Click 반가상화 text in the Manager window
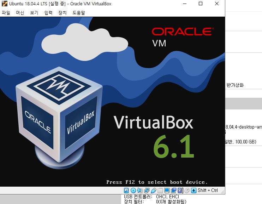This screenshot has height=204, width=262. click(235, 85)
